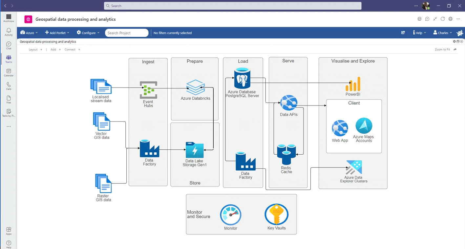Click the pink Geospatial app logo

pyautogui.click(x=28, y=19)
